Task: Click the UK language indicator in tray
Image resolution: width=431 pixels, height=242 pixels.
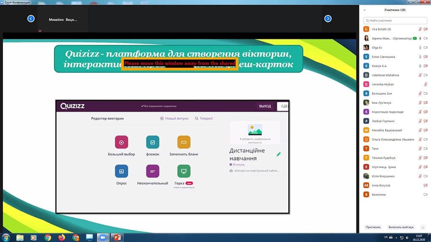Action: pos(386,237)
